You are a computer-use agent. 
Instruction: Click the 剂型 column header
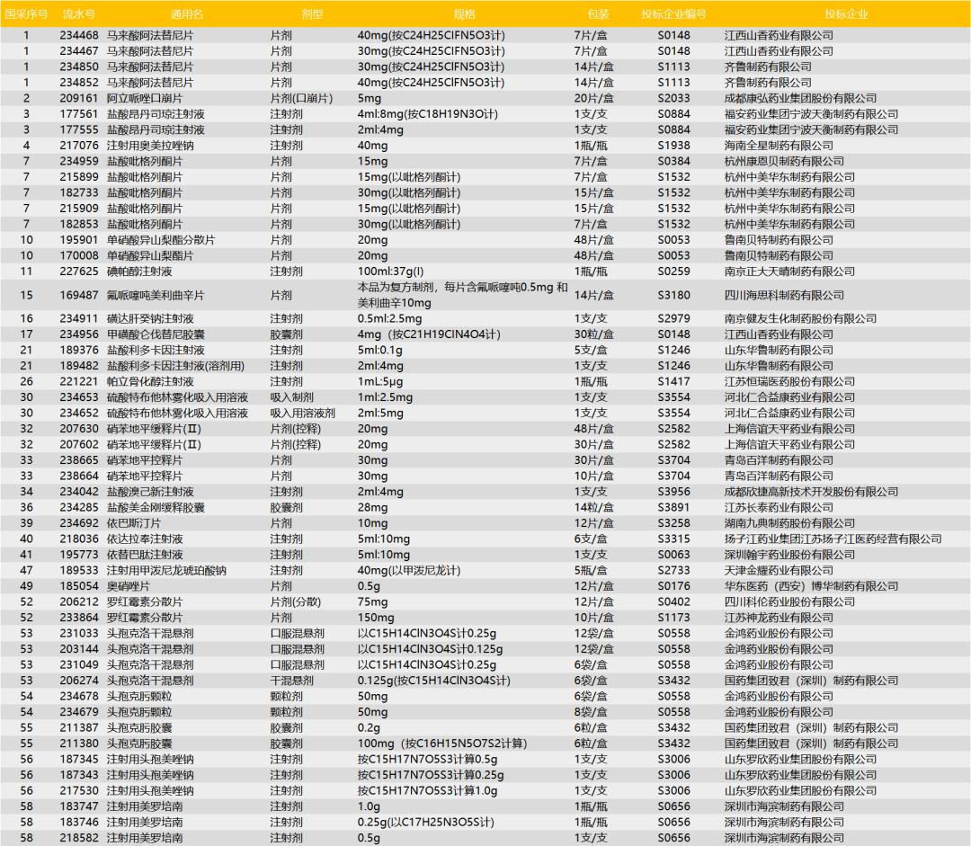[x=312, y=14]
